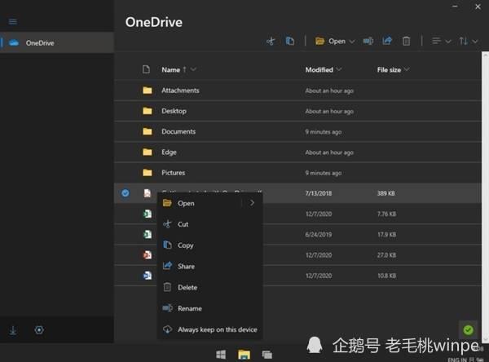The image size is (489, 362).
Task: Expand the sort options dropdown chevron
Action: click(x=475, y=42)
